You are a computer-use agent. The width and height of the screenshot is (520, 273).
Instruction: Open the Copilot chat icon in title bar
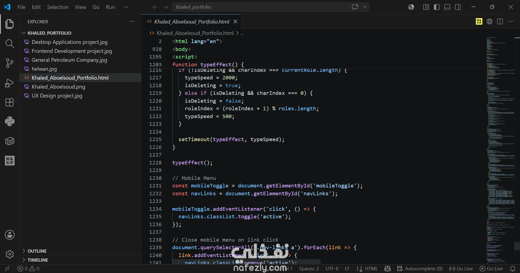coord(355,7)
